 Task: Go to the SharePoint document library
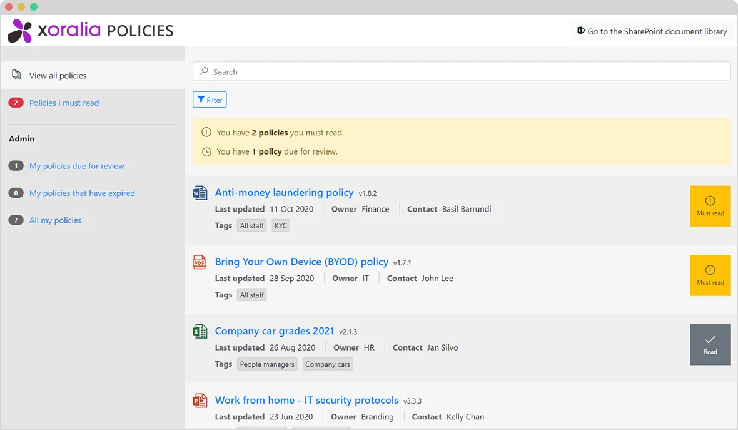pyautogui.click(x=652, y=31)
